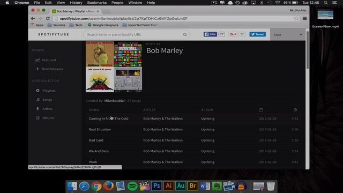Open the People menu
The width and height of the screenshot is (343, 193).
[117, 3]
